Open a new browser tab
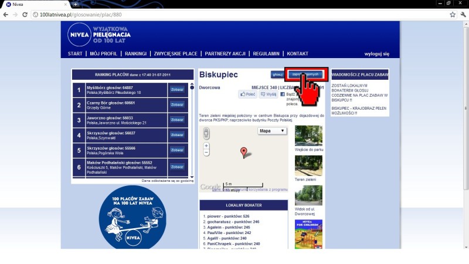Viewport: 469px width, 264px height. tap(76, 5)
